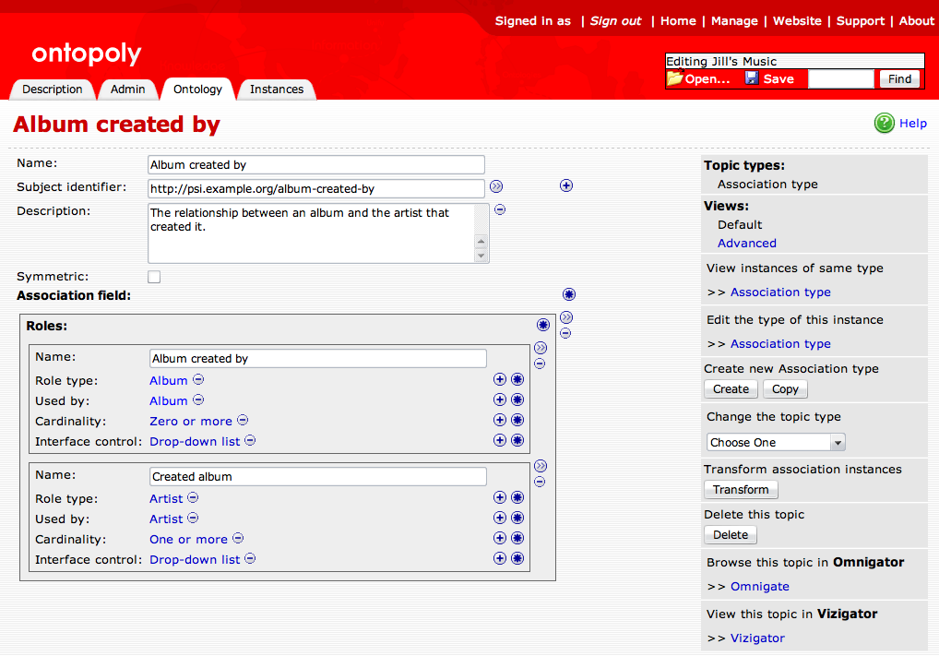This screenshot has height=656, width=939.
Task: Click the Transform button for association instances
Action: pos(741,490)
